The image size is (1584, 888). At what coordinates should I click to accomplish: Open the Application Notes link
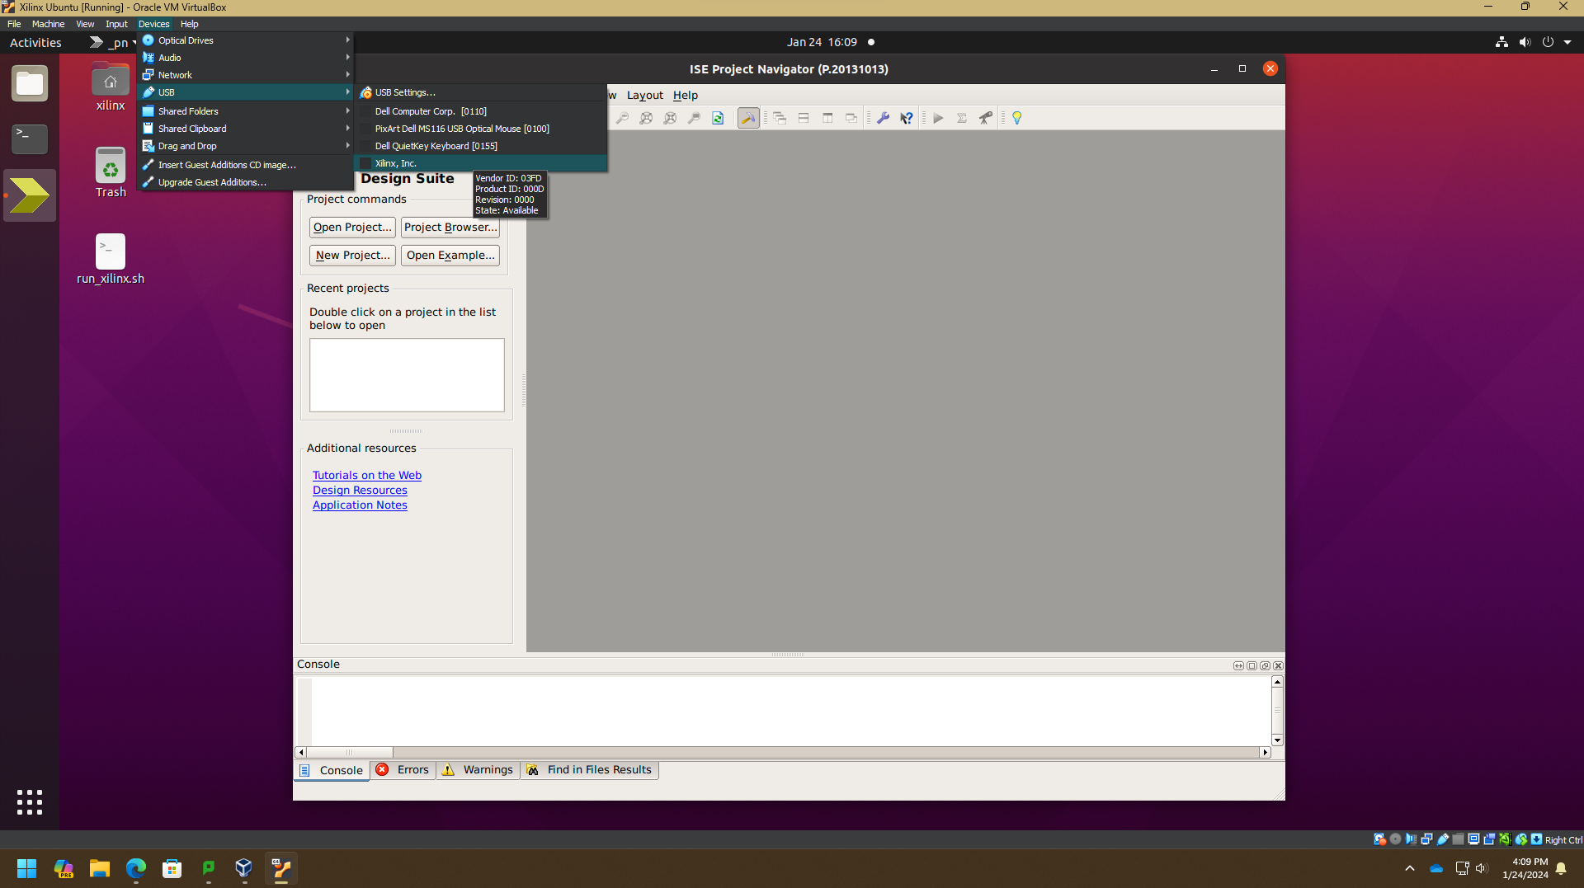360,505
